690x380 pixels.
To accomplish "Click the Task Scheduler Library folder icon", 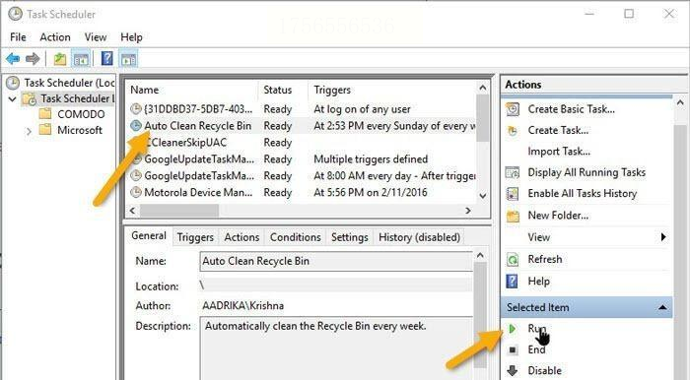I will coord(30,98).
